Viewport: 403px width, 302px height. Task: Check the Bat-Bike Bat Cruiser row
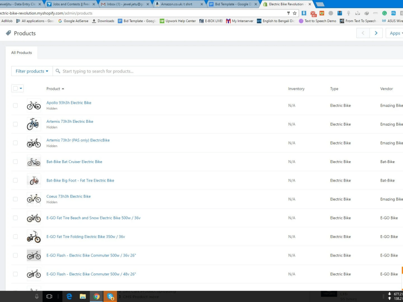click(15, 161)
